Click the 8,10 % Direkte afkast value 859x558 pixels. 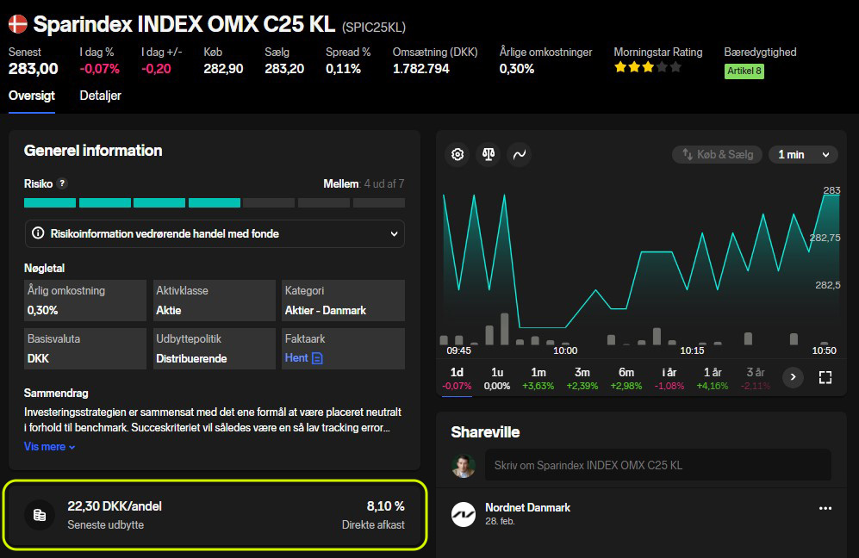[x=386, y=506]
